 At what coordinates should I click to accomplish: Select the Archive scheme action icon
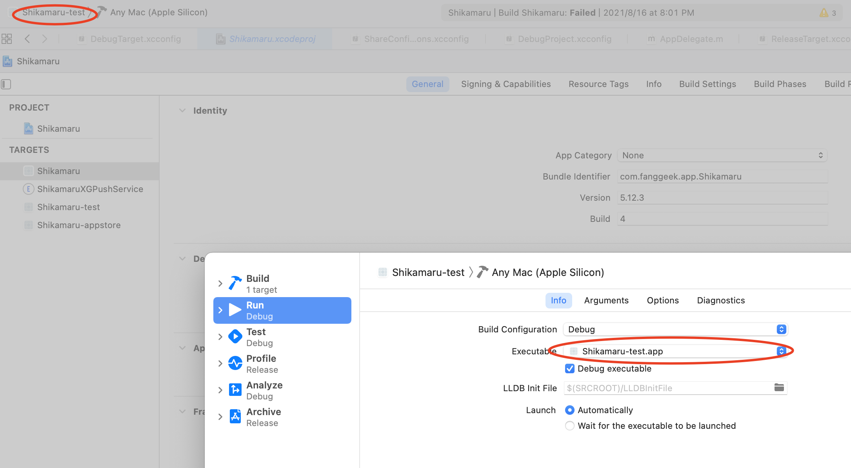pyautogui.click(x=235, y=417)
